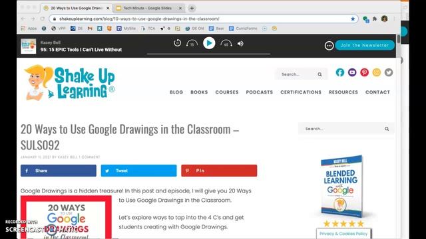
Task: Open Chrome profile avatar
Action: point(384,19)
